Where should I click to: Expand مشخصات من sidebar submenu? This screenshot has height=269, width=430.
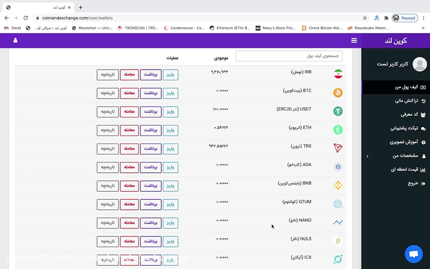[x=396, y=156]
